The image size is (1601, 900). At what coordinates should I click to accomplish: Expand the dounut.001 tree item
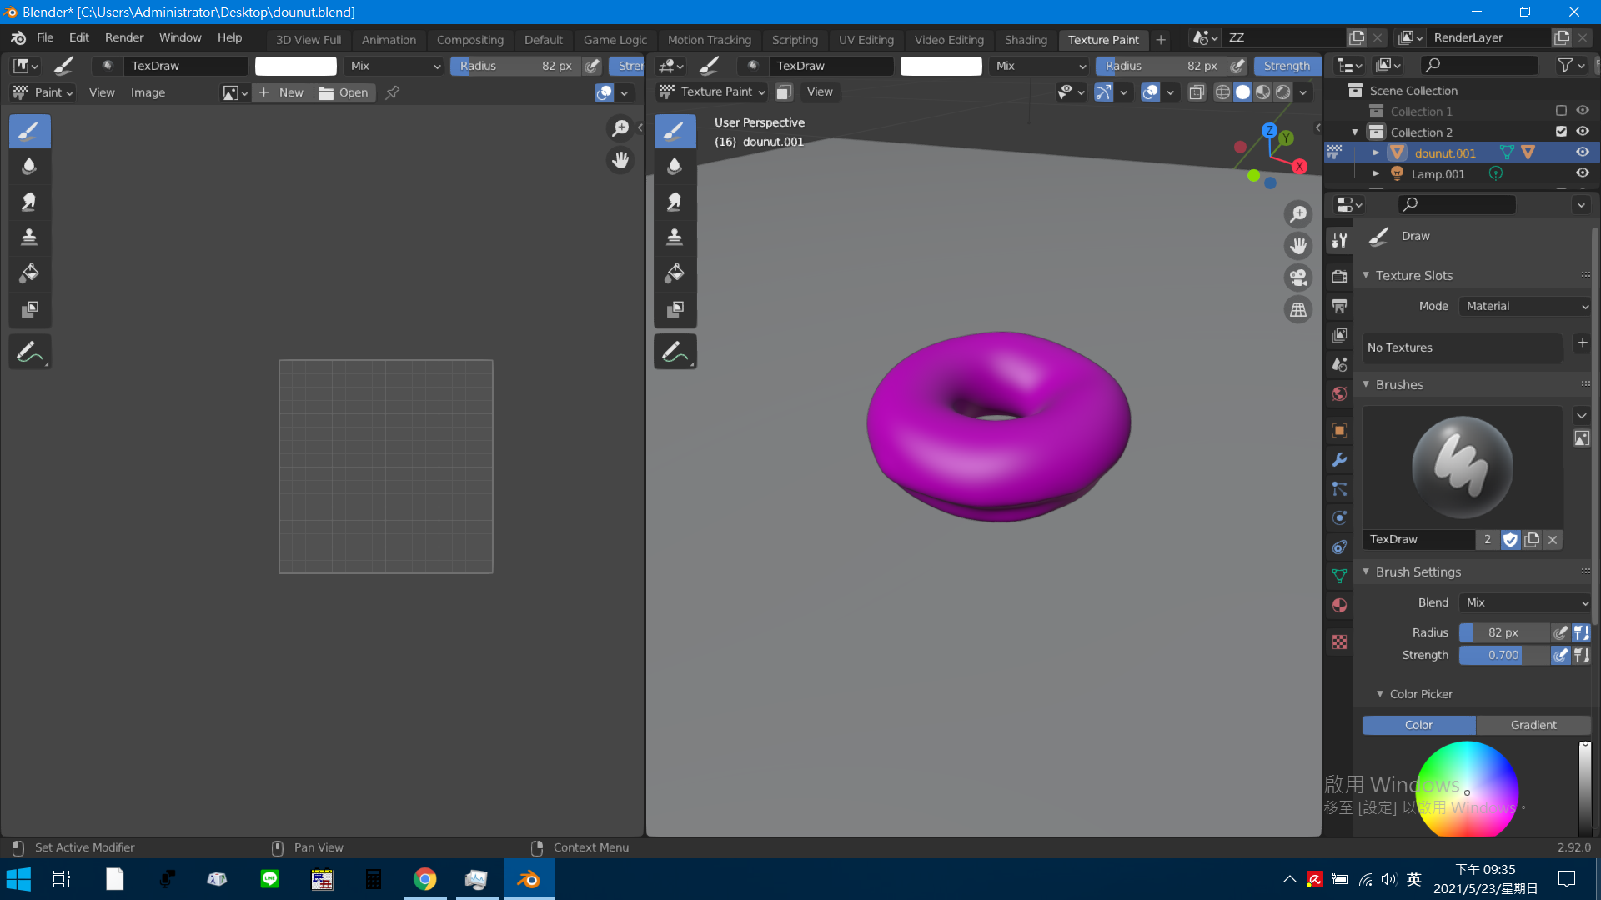(x=1376, y=152)
